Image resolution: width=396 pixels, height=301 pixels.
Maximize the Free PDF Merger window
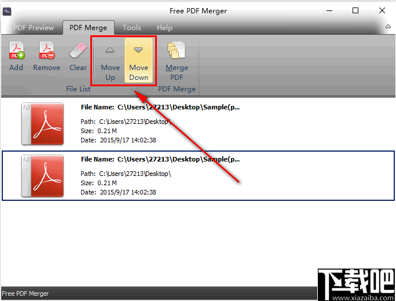point(355,10)
